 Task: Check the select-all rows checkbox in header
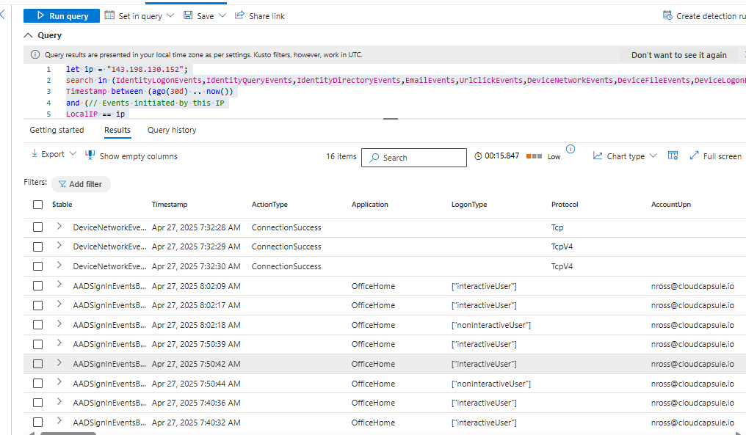38,205
